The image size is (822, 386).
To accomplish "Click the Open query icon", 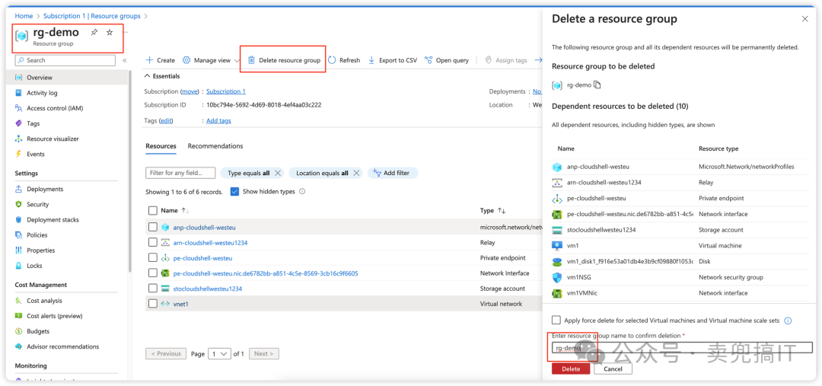I will pyautogui.click(x=429, y=60).
